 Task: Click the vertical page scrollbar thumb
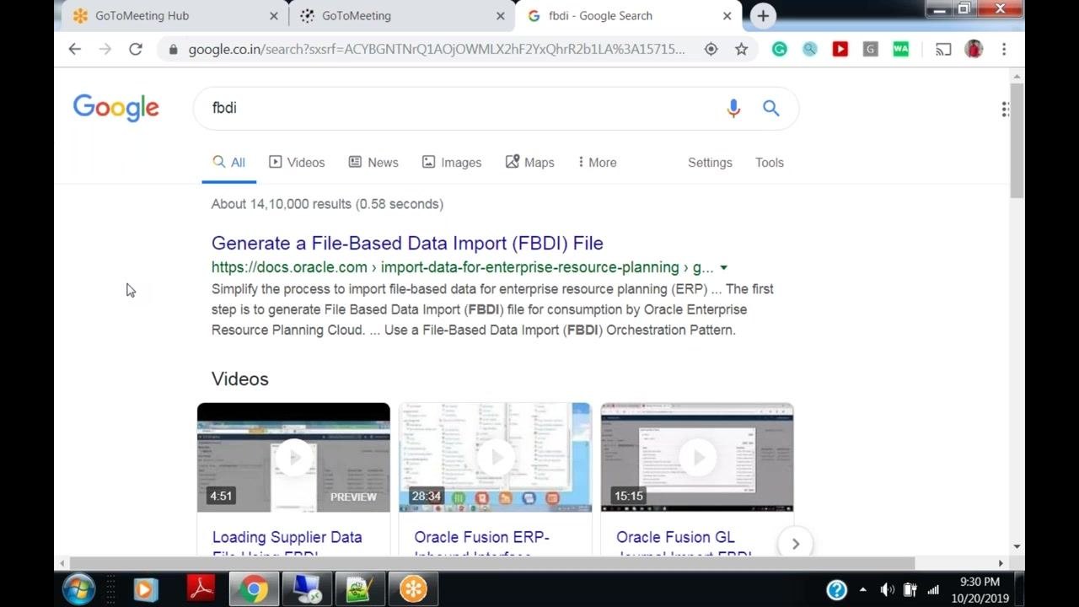click(1017, 140)
